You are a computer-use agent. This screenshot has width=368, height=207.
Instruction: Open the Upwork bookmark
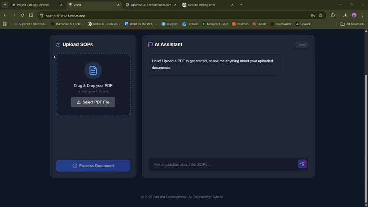303,24
